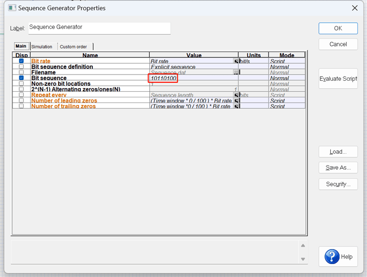Check the Filename display checkbox
This screenshot has width=367, height=277.
coord(21,72)
